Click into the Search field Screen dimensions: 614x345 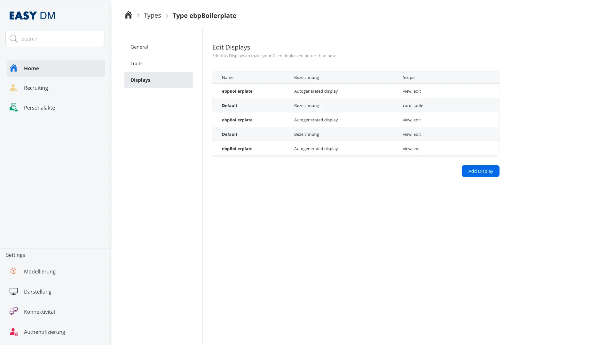tap(61, 39)
